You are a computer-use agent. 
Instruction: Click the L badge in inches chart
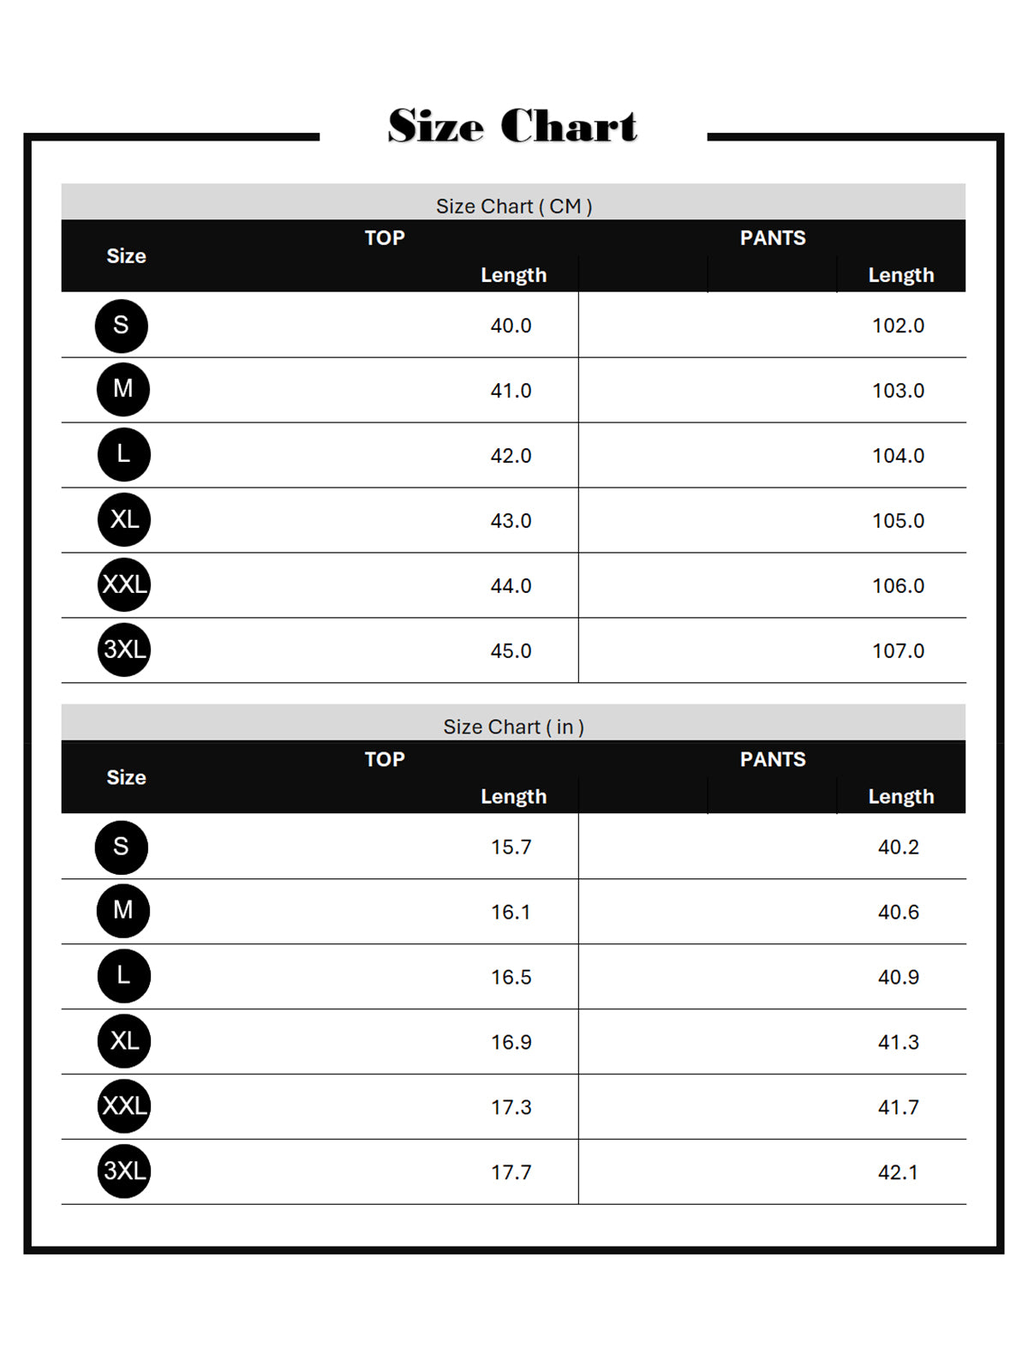pos(124,975)
